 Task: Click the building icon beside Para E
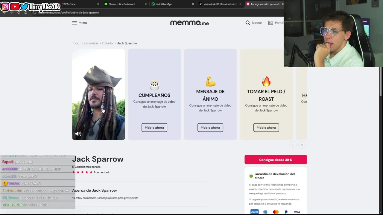[x=270, y=23]
